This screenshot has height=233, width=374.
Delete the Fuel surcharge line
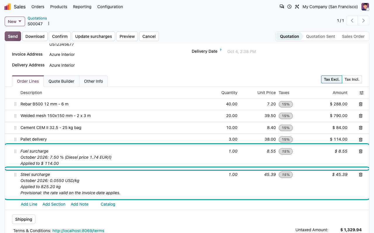361,151
